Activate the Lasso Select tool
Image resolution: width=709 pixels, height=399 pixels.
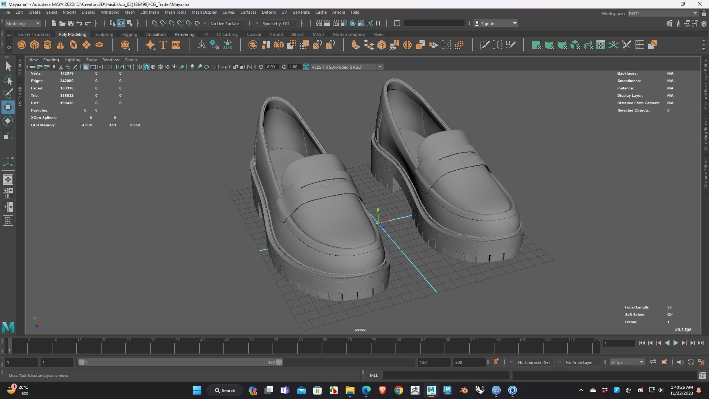point(8,80)
